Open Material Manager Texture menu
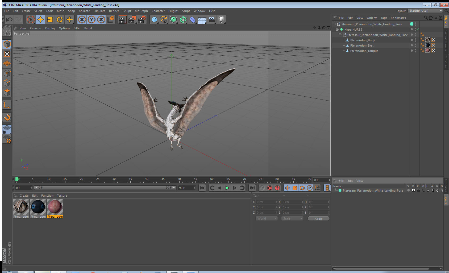The image size is (449, 273). click(x=62, y=196)
